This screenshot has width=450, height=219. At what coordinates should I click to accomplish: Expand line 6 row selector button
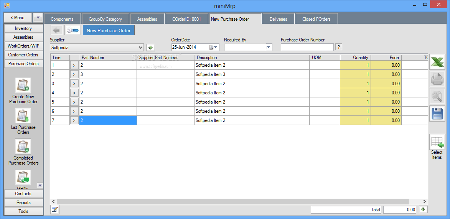[74, 111]
